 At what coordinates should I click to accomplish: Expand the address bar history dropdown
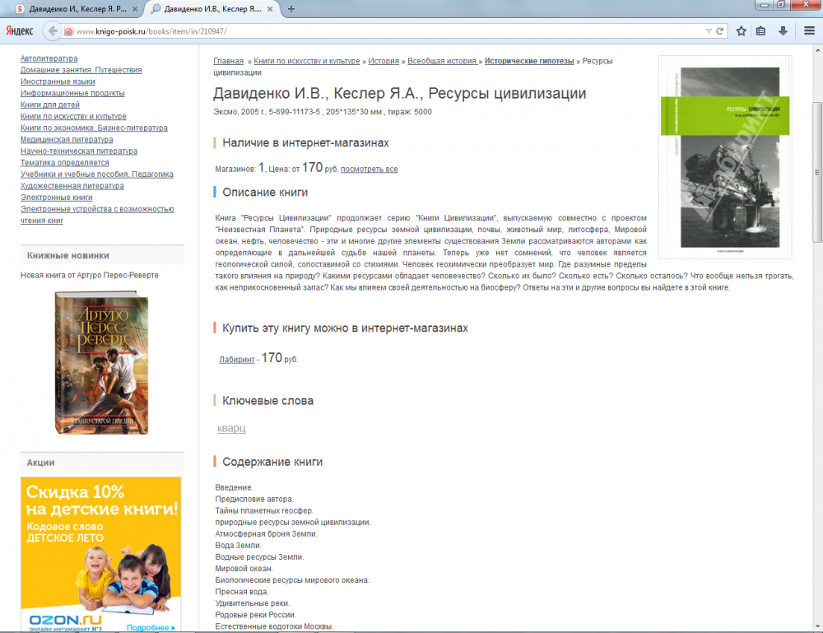coord(709,31)
